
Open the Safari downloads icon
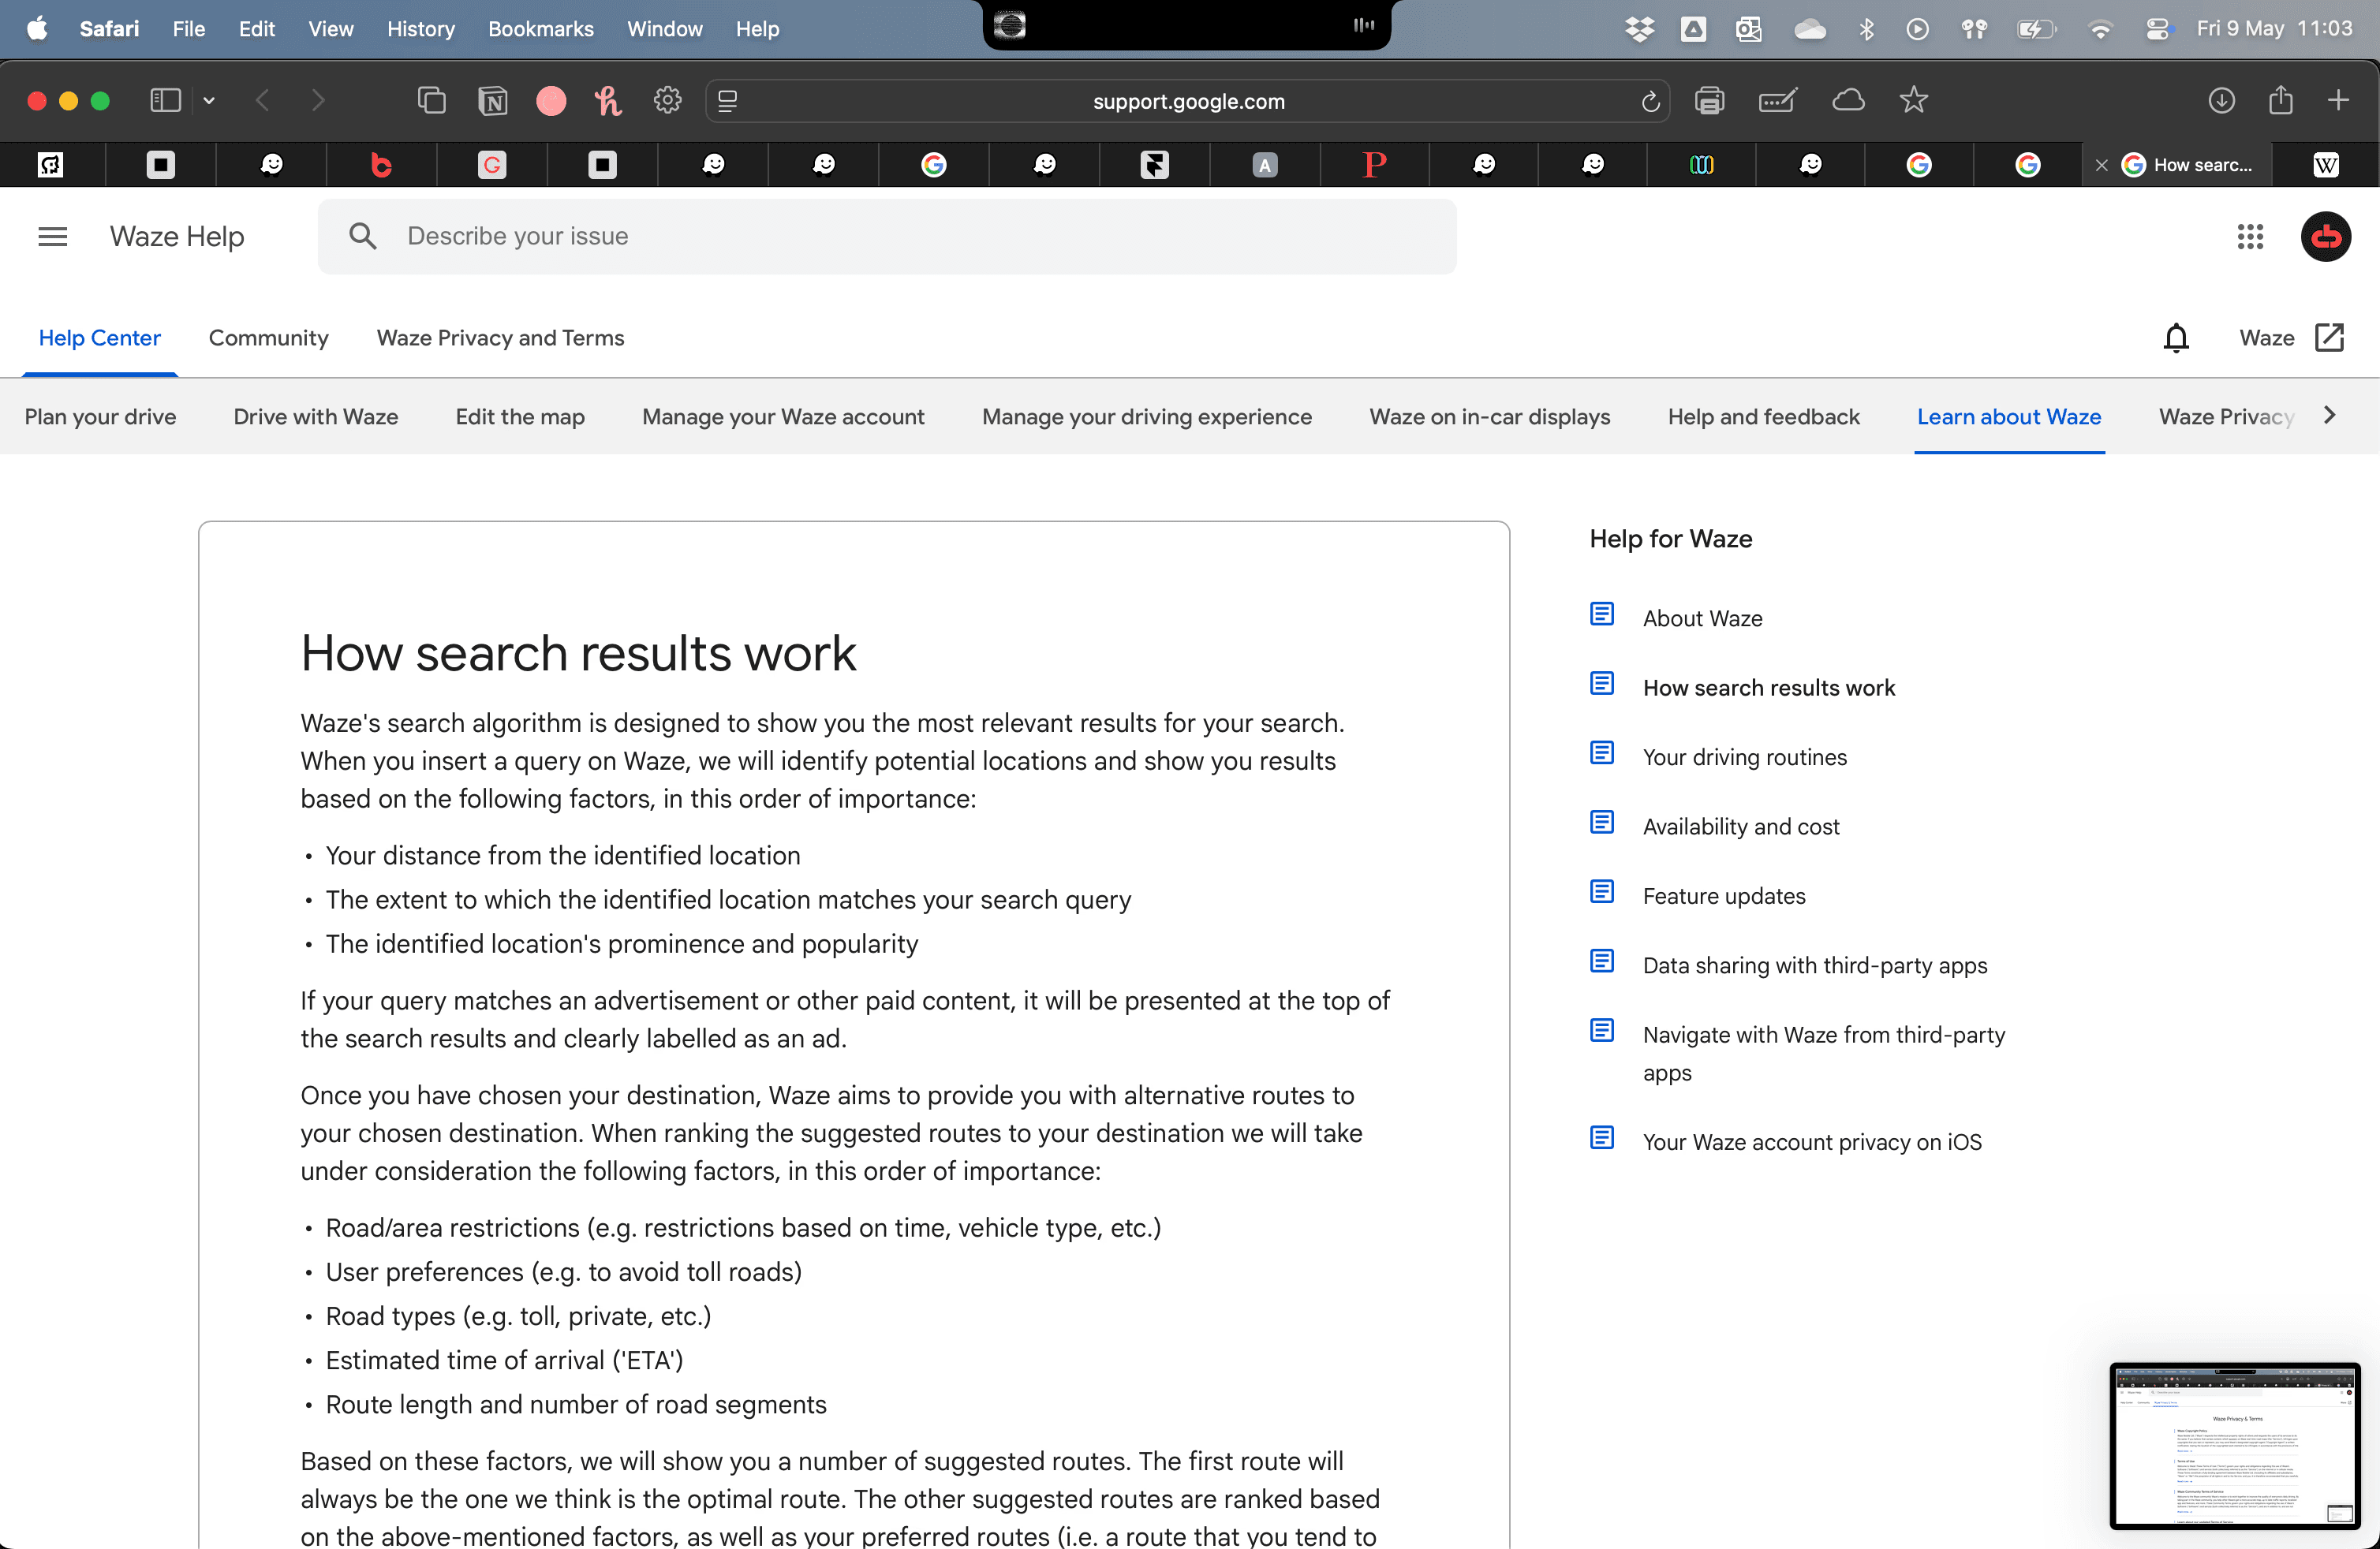pyautogui.click(x=2221, y=100)
